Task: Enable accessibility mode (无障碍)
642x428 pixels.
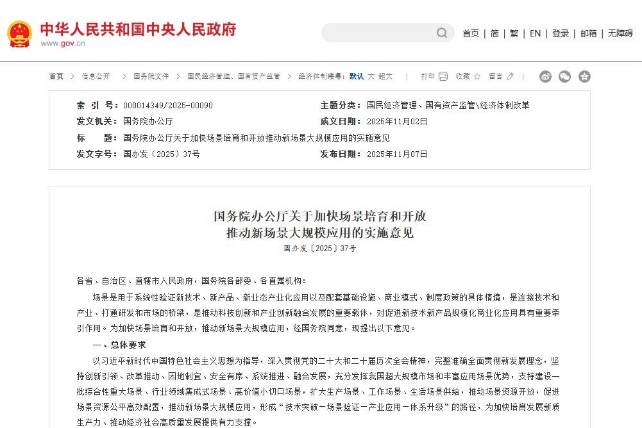Action: [620, 33]
